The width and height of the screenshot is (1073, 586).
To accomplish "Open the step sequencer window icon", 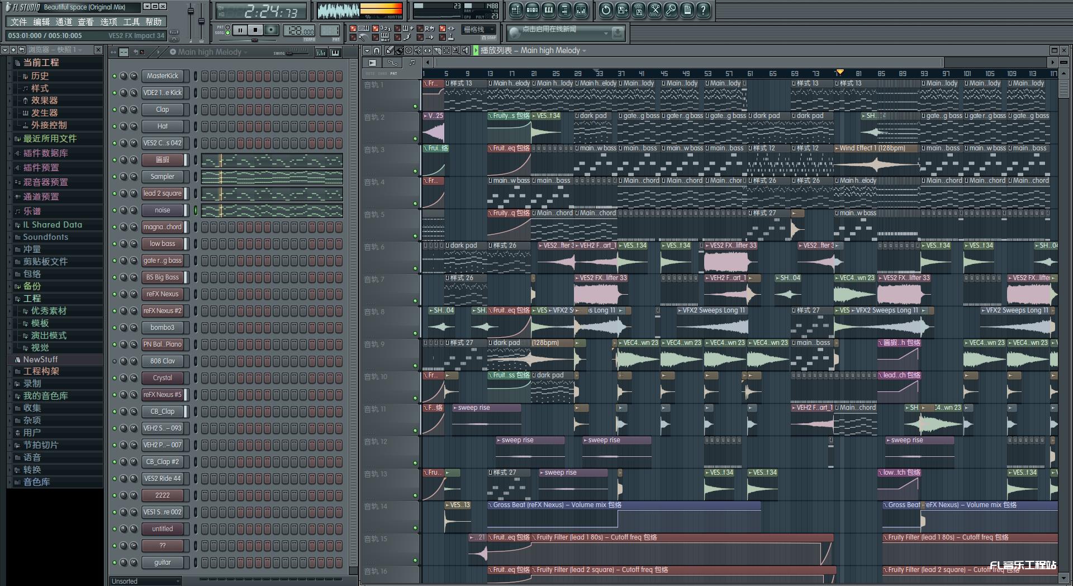I will (x=532, y=10).
